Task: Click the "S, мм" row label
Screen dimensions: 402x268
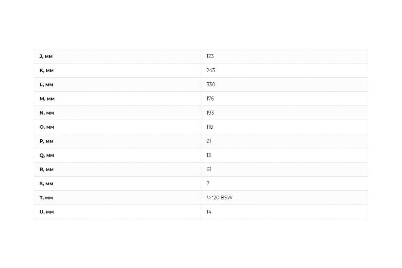Action: [46, 184]
